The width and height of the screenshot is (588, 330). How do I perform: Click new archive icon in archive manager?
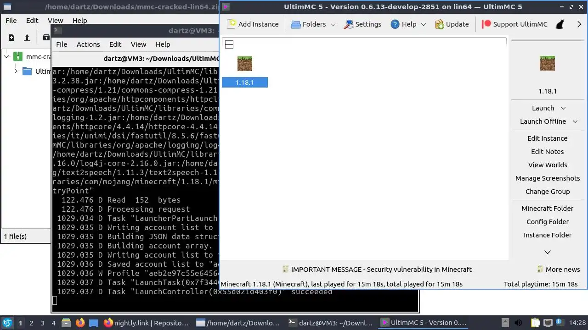(11, 38)
